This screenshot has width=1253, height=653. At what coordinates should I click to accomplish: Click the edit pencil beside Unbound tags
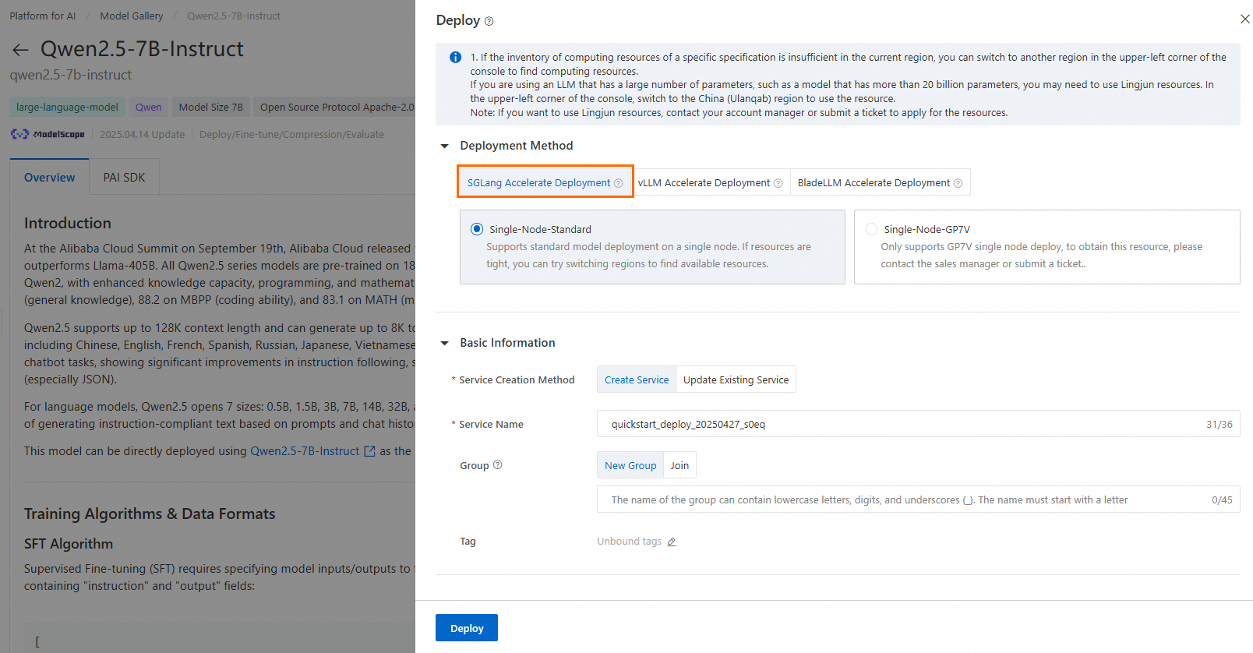(672, 542)
